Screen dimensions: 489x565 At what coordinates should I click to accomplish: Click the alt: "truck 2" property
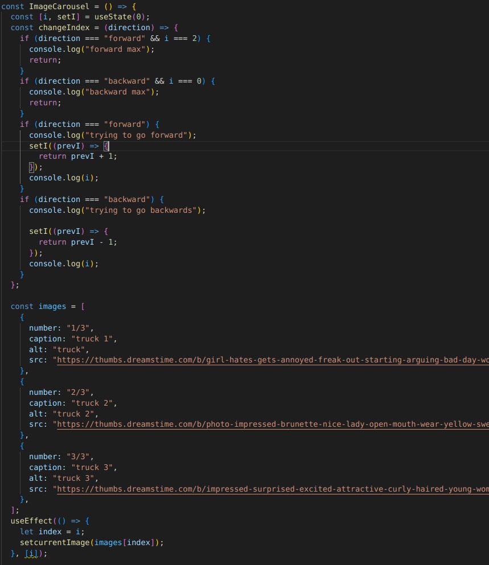[63, 414]
